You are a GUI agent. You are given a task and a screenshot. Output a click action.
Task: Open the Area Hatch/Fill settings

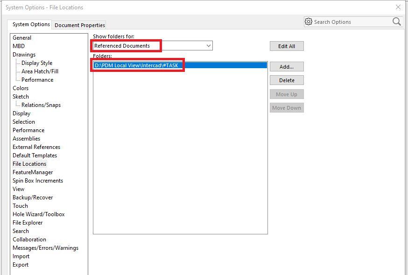[x=40, y=71]
